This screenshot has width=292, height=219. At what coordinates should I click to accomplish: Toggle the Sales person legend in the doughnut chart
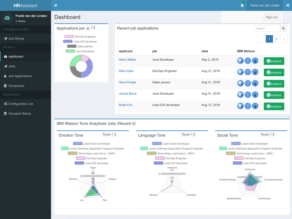[x=80, y=46]
